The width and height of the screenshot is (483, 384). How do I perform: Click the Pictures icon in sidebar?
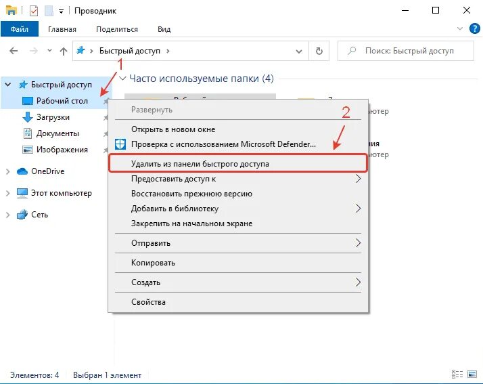28,150
